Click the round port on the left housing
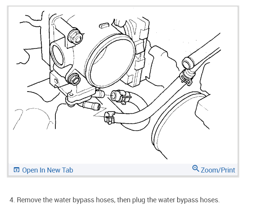 pyautogui.click(x=57, y=54)
